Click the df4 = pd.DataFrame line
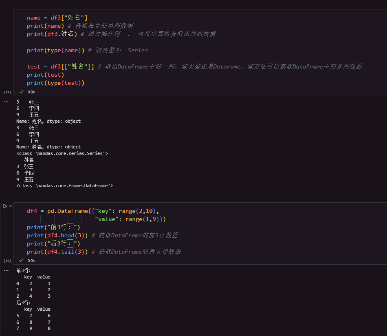 click(93, 211)
